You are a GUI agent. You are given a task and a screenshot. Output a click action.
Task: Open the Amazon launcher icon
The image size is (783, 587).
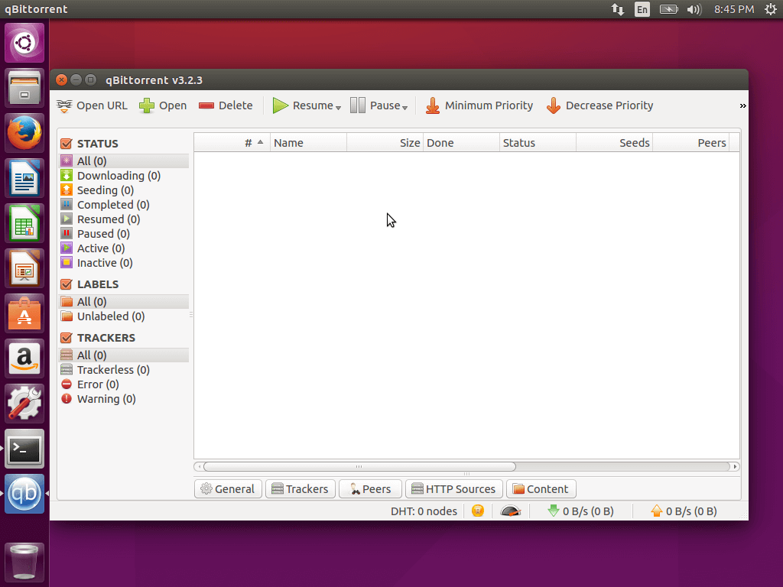24,358
